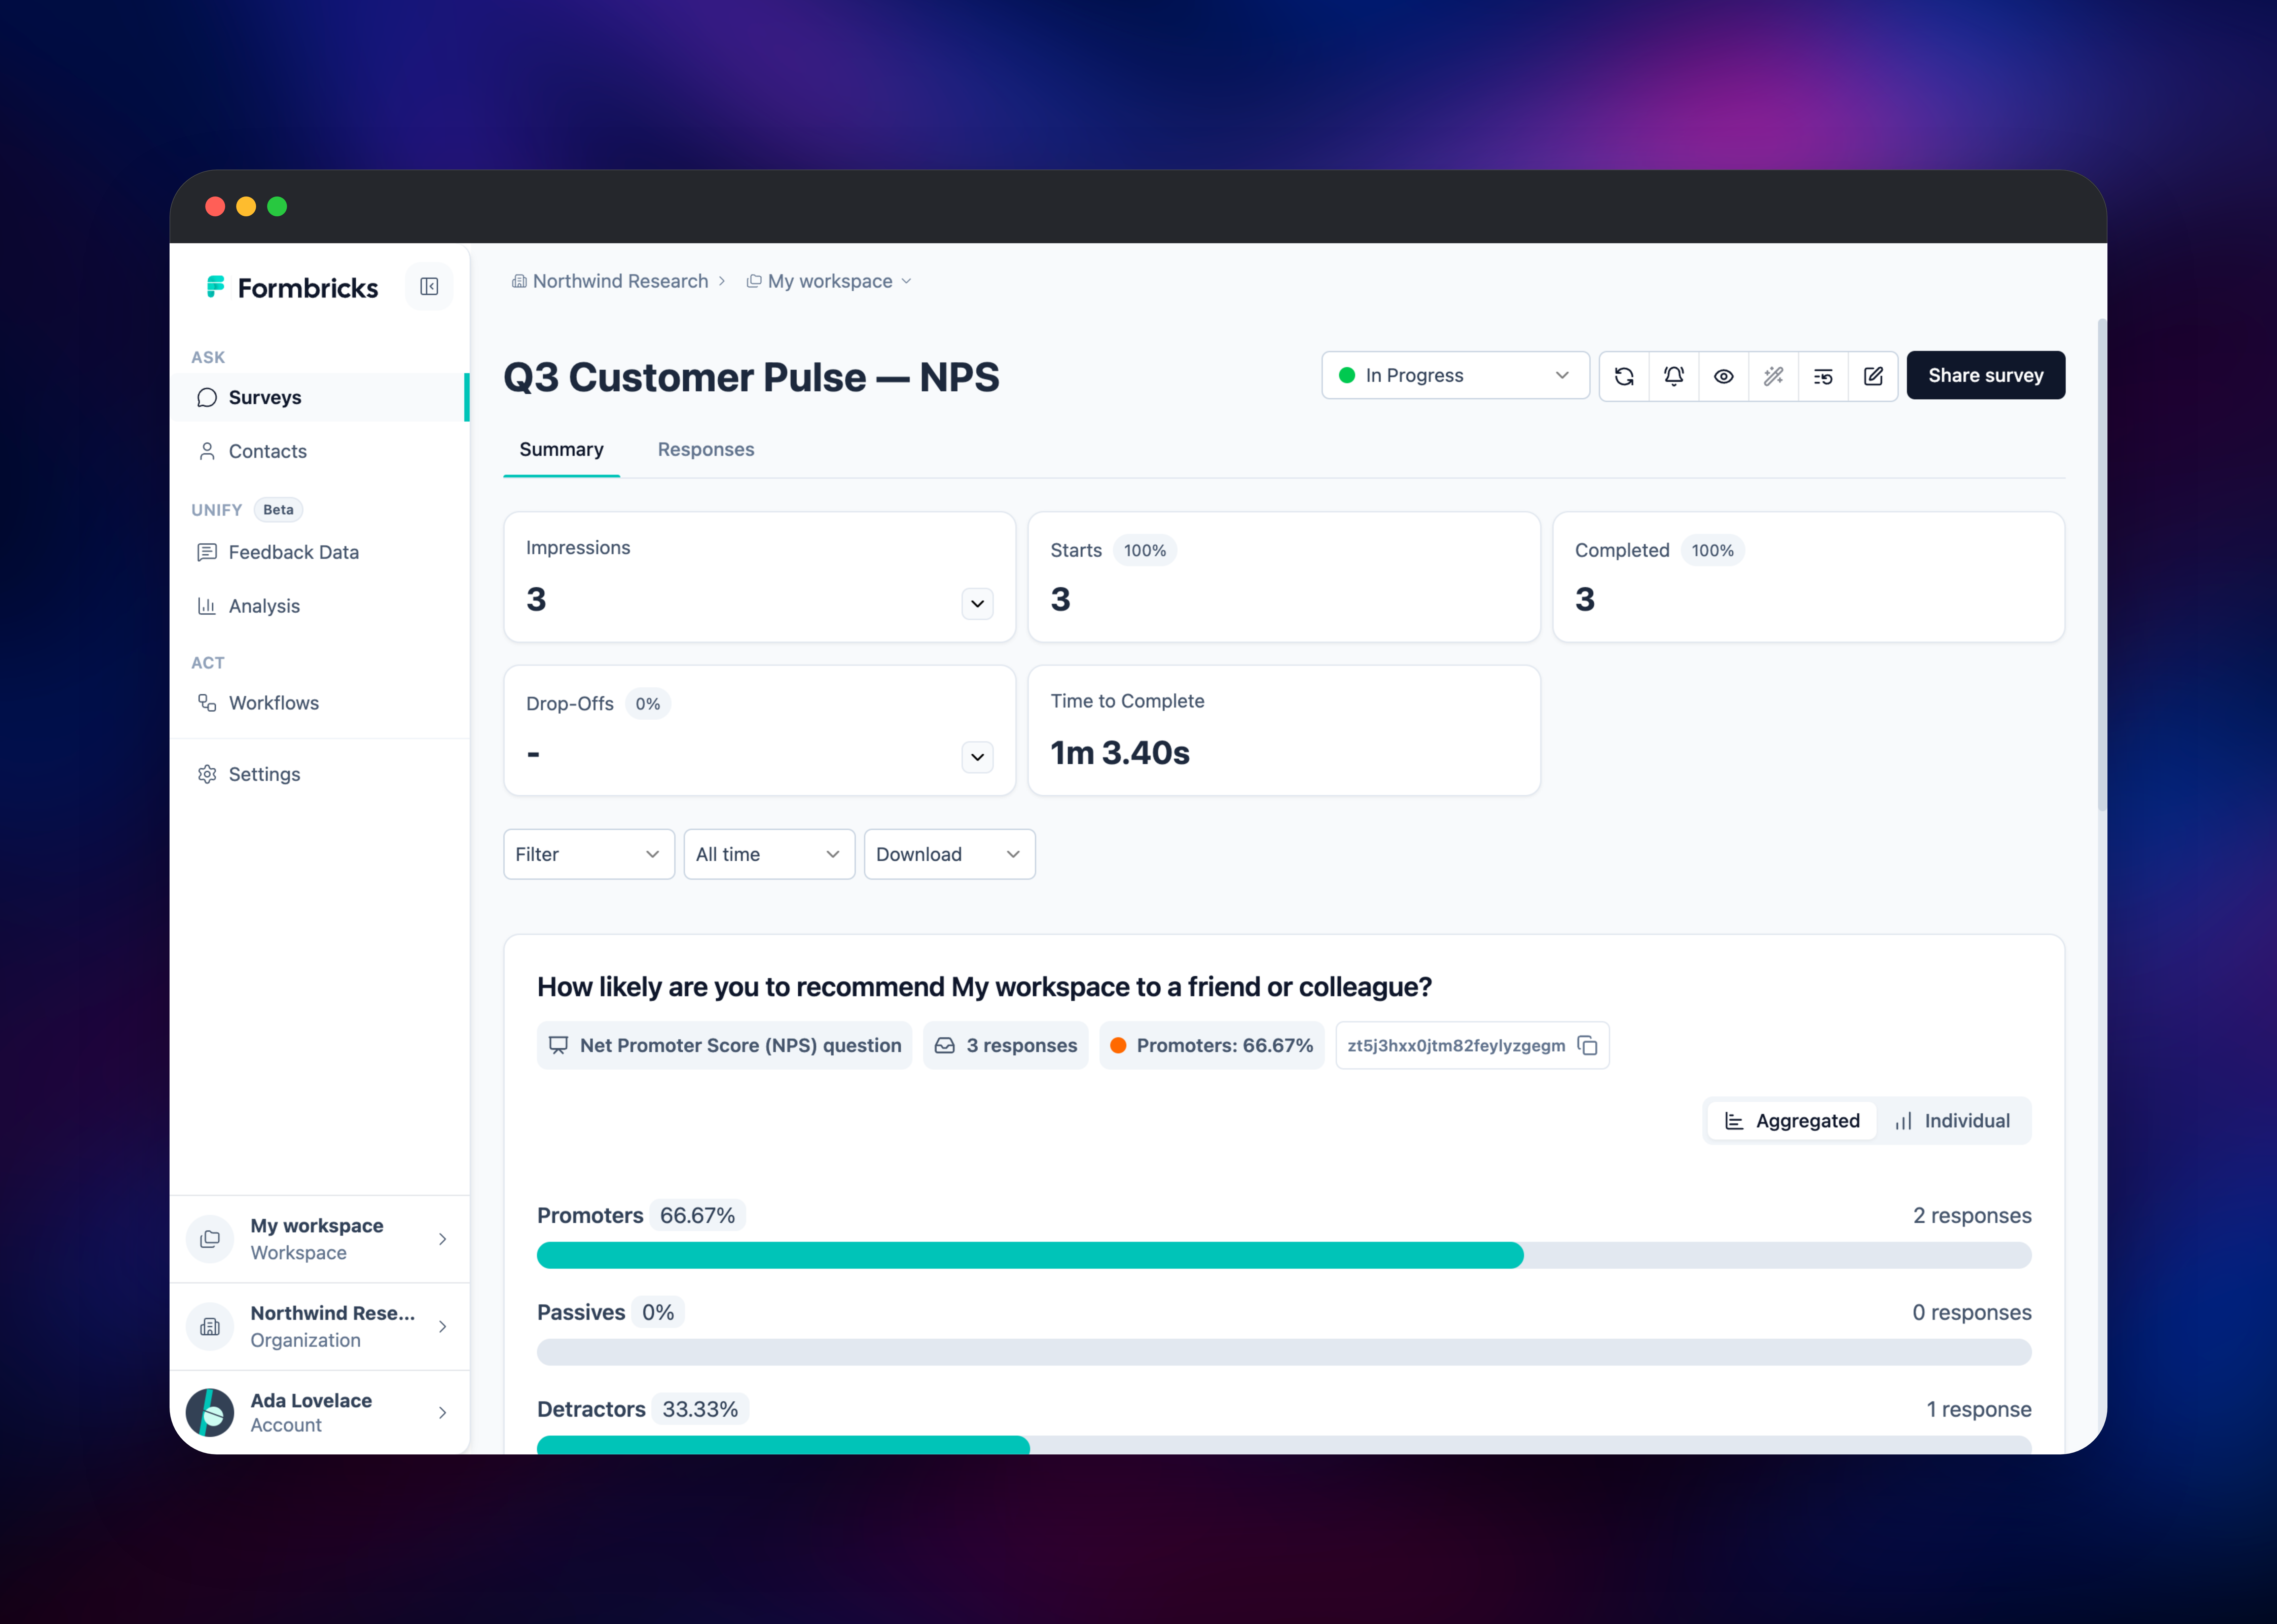Open Workflows in the sidebar
This screenshot has height=1624, width=2277.
click(319, 703)
